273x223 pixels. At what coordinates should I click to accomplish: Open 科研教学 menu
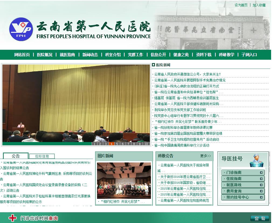[x=227, y=55]
